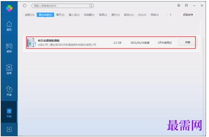Show previous categories with left arrow

click(166, 15)
